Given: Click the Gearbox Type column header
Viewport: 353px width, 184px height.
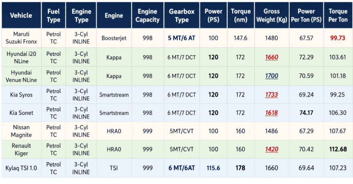Looking at the screenshot, I should tap(182, 15).
